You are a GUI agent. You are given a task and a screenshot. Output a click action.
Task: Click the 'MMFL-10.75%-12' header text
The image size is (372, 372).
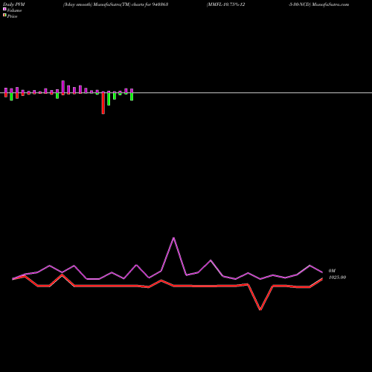pos(226,4)
